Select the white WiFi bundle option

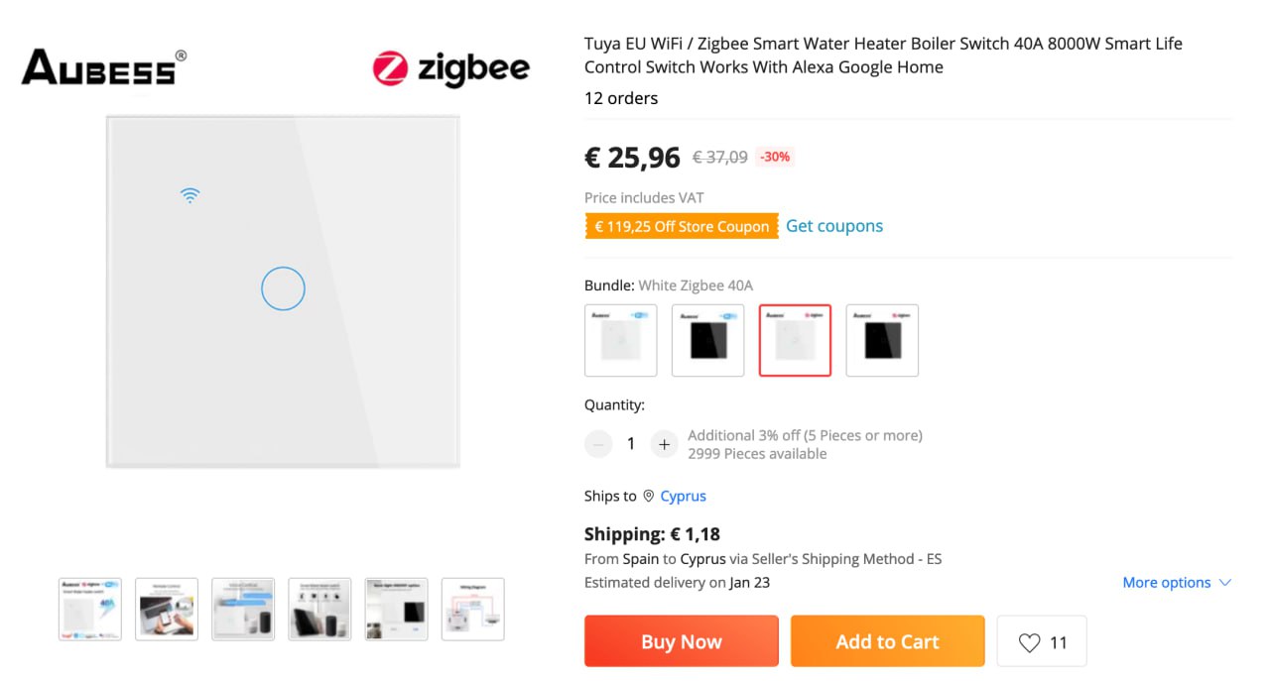point(621,340)
